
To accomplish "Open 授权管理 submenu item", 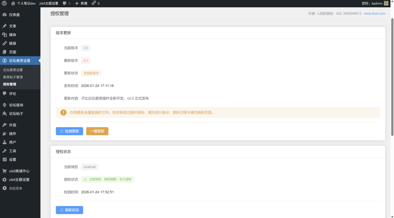I will pyautogui.click(x=10, y=84).
